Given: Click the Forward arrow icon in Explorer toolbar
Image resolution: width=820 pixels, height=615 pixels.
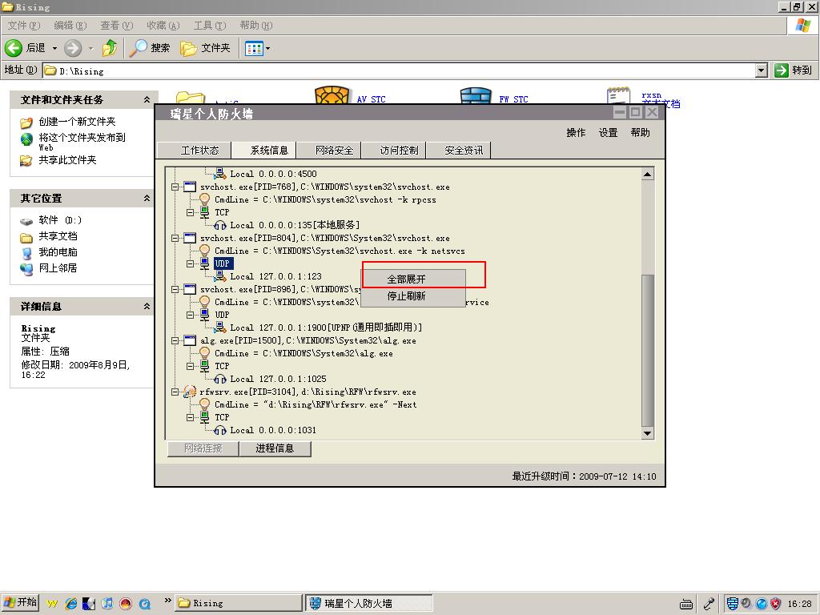Looking at the screenshot, I should [x=73, y=48].
